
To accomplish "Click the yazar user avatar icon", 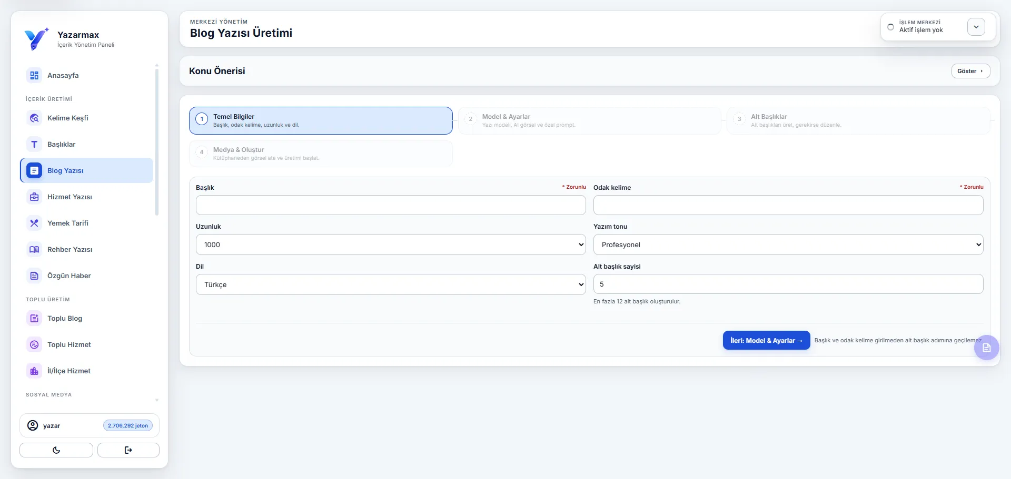I will click(x=33, y=425).
